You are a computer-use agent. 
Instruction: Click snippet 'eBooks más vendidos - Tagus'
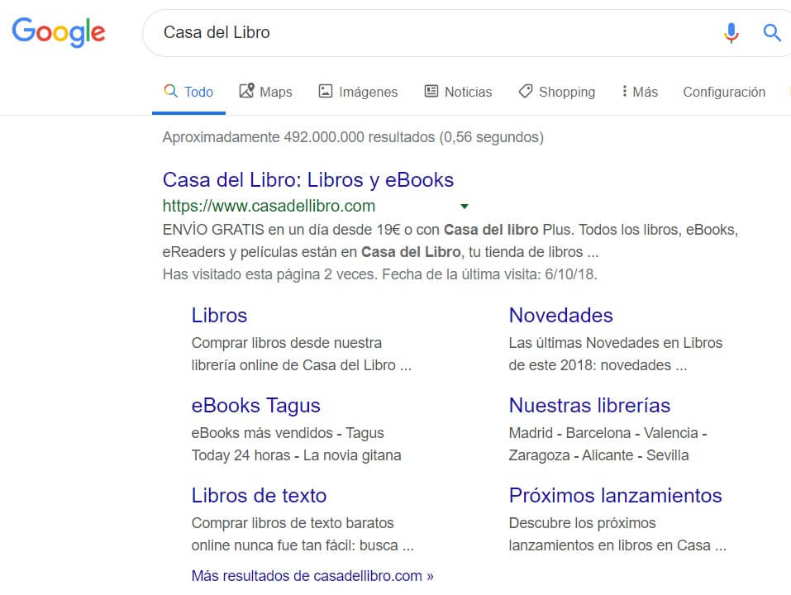[288, 433]
